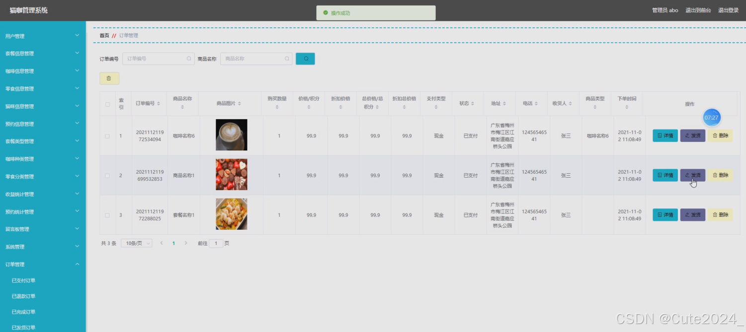Click 首页 breadcrumb link
Image resolution: width=746 pixels, height=332 pixels.
tap(104, 36)
